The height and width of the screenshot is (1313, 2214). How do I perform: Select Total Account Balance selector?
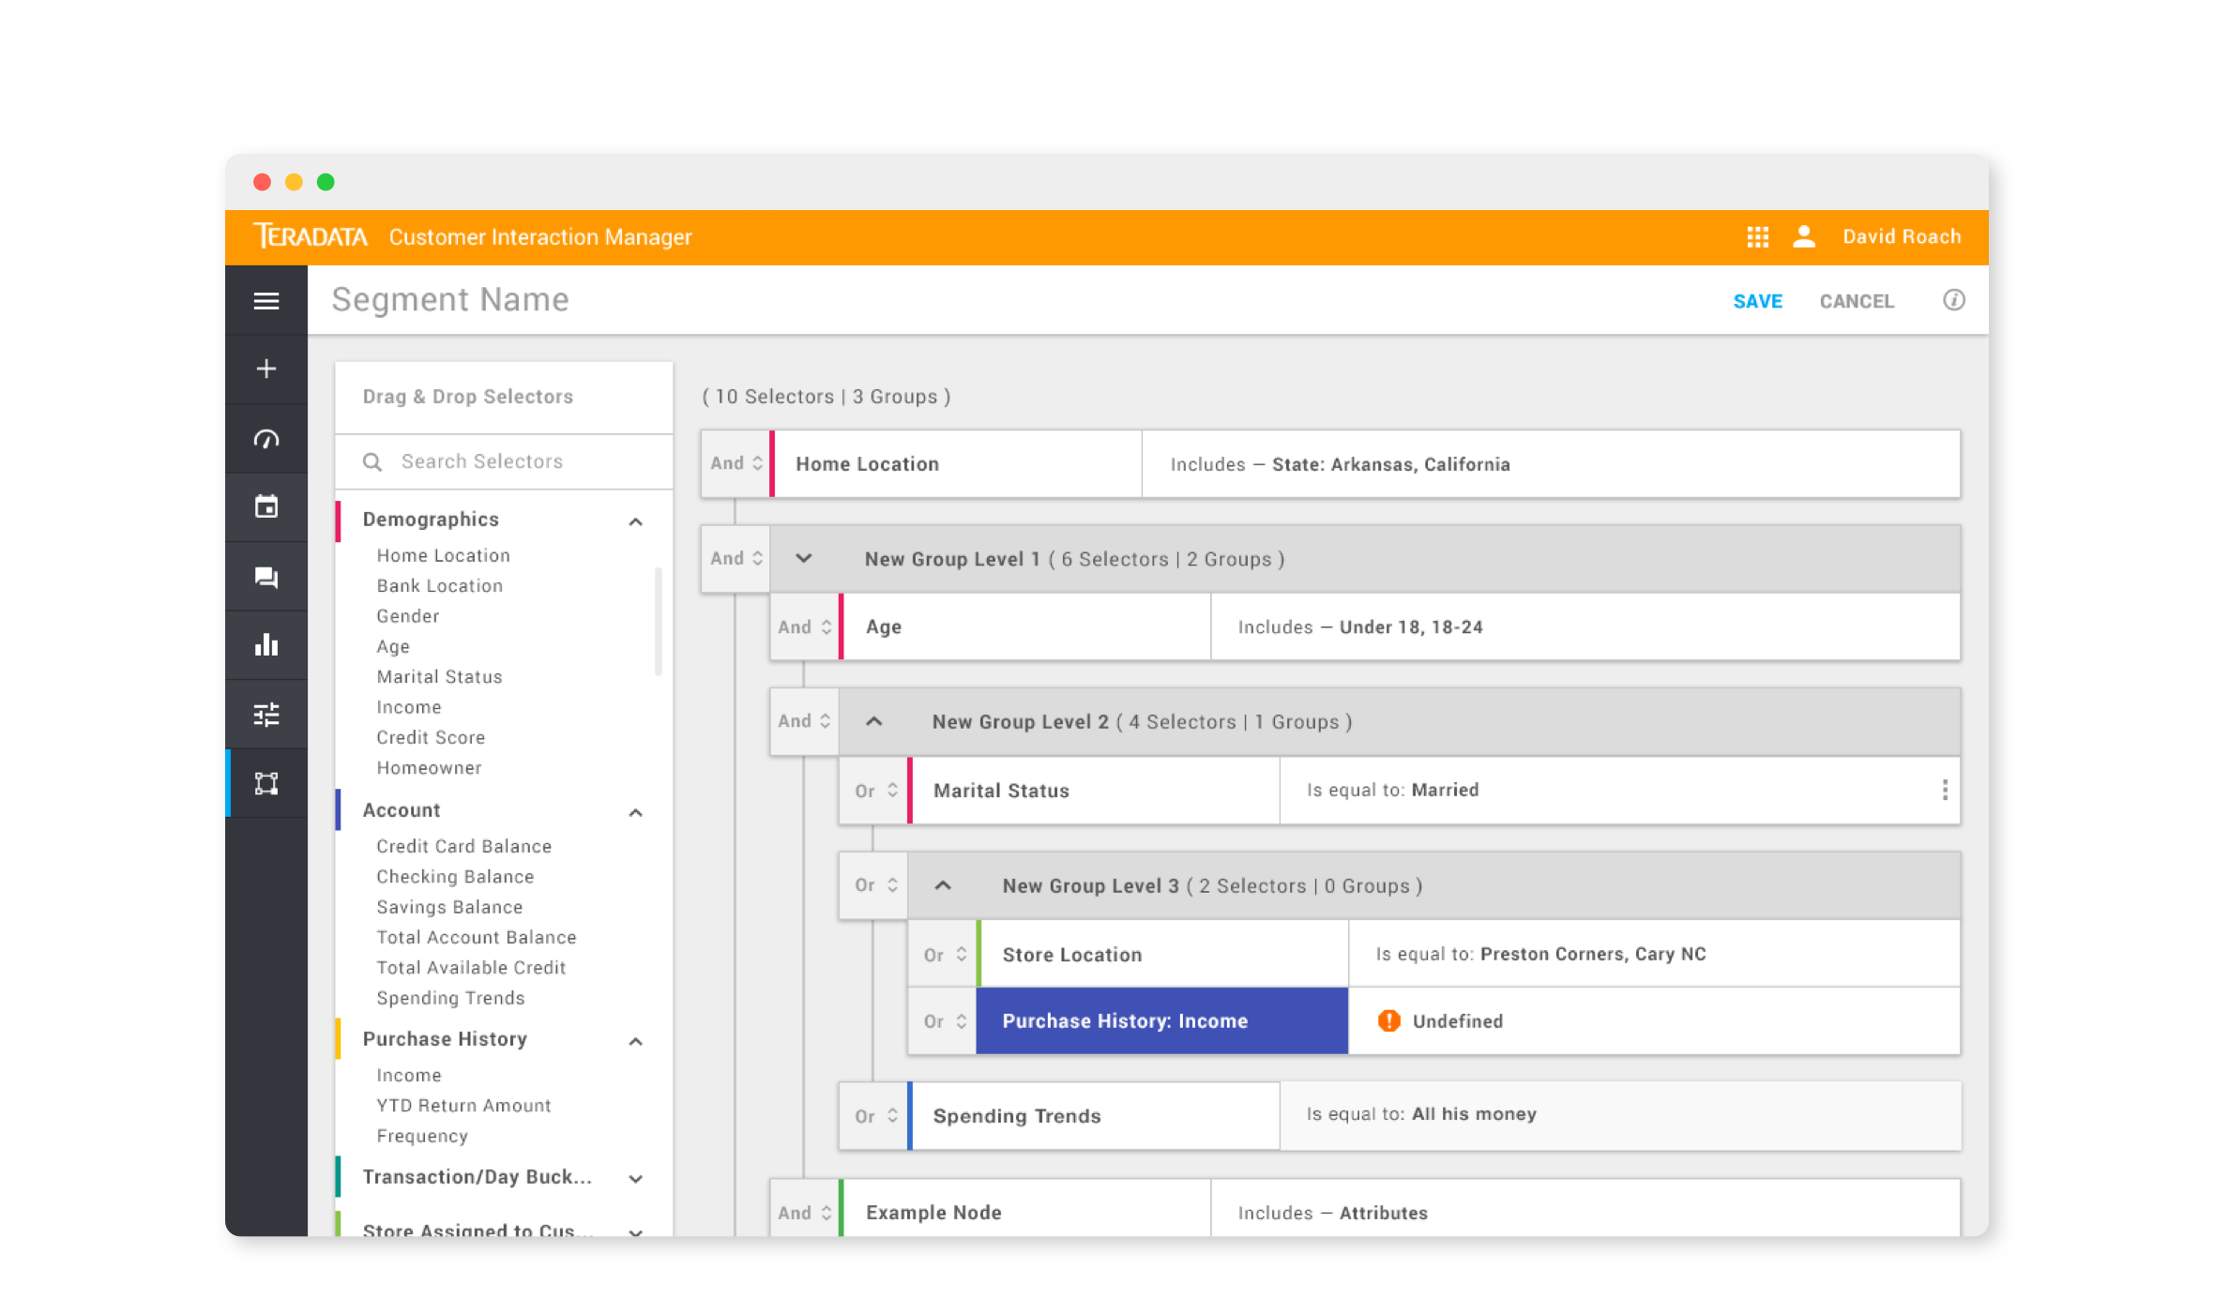click(477, 937)
